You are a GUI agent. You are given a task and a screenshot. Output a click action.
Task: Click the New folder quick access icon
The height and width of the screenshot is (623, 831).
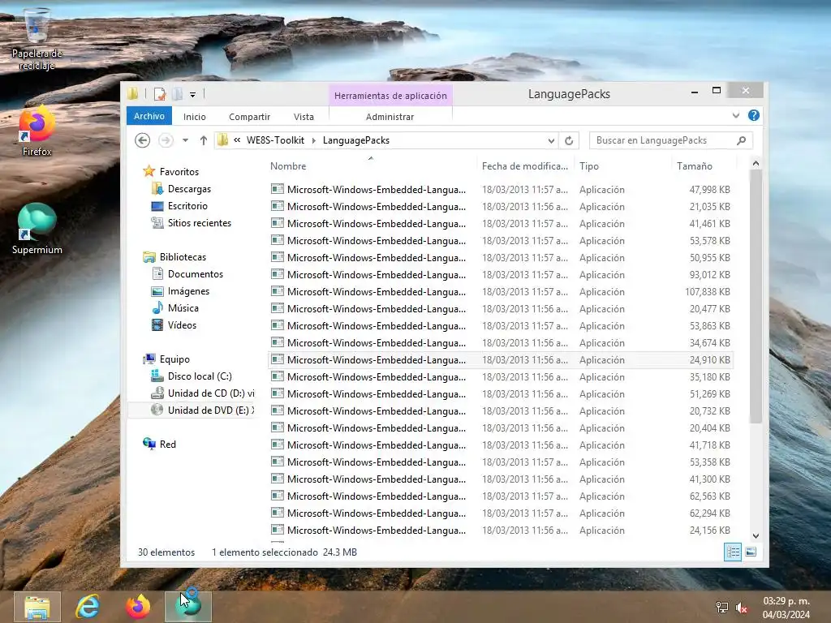(x=178, y=94)
